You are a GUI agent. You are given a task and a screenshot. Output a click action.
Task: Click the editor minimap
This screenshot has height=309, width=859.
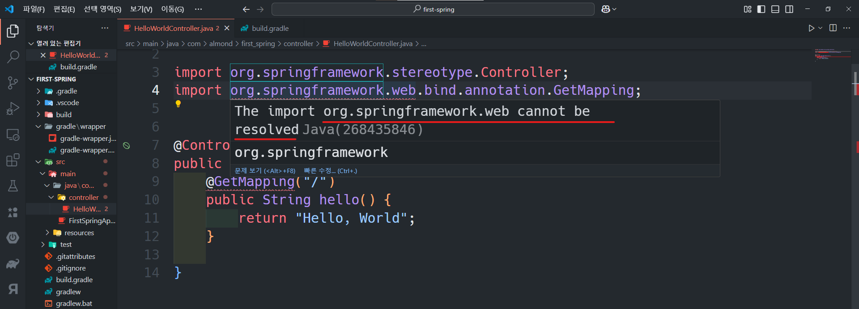(832, 55)
